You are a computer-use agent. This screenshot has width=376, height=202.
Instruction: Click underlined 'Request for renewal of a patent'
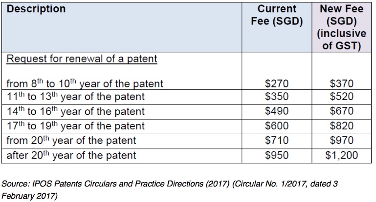pos(82,60)
